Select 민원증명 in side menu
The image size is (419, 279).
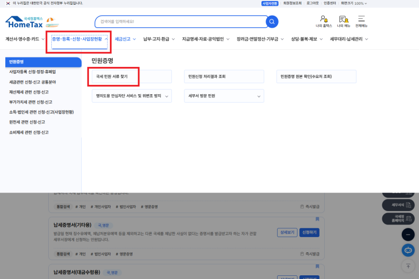click(43, 62)
